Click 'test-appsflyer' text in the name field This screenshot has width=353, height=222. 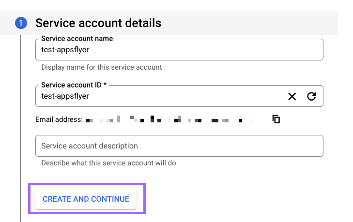click(x=65, y=49)
